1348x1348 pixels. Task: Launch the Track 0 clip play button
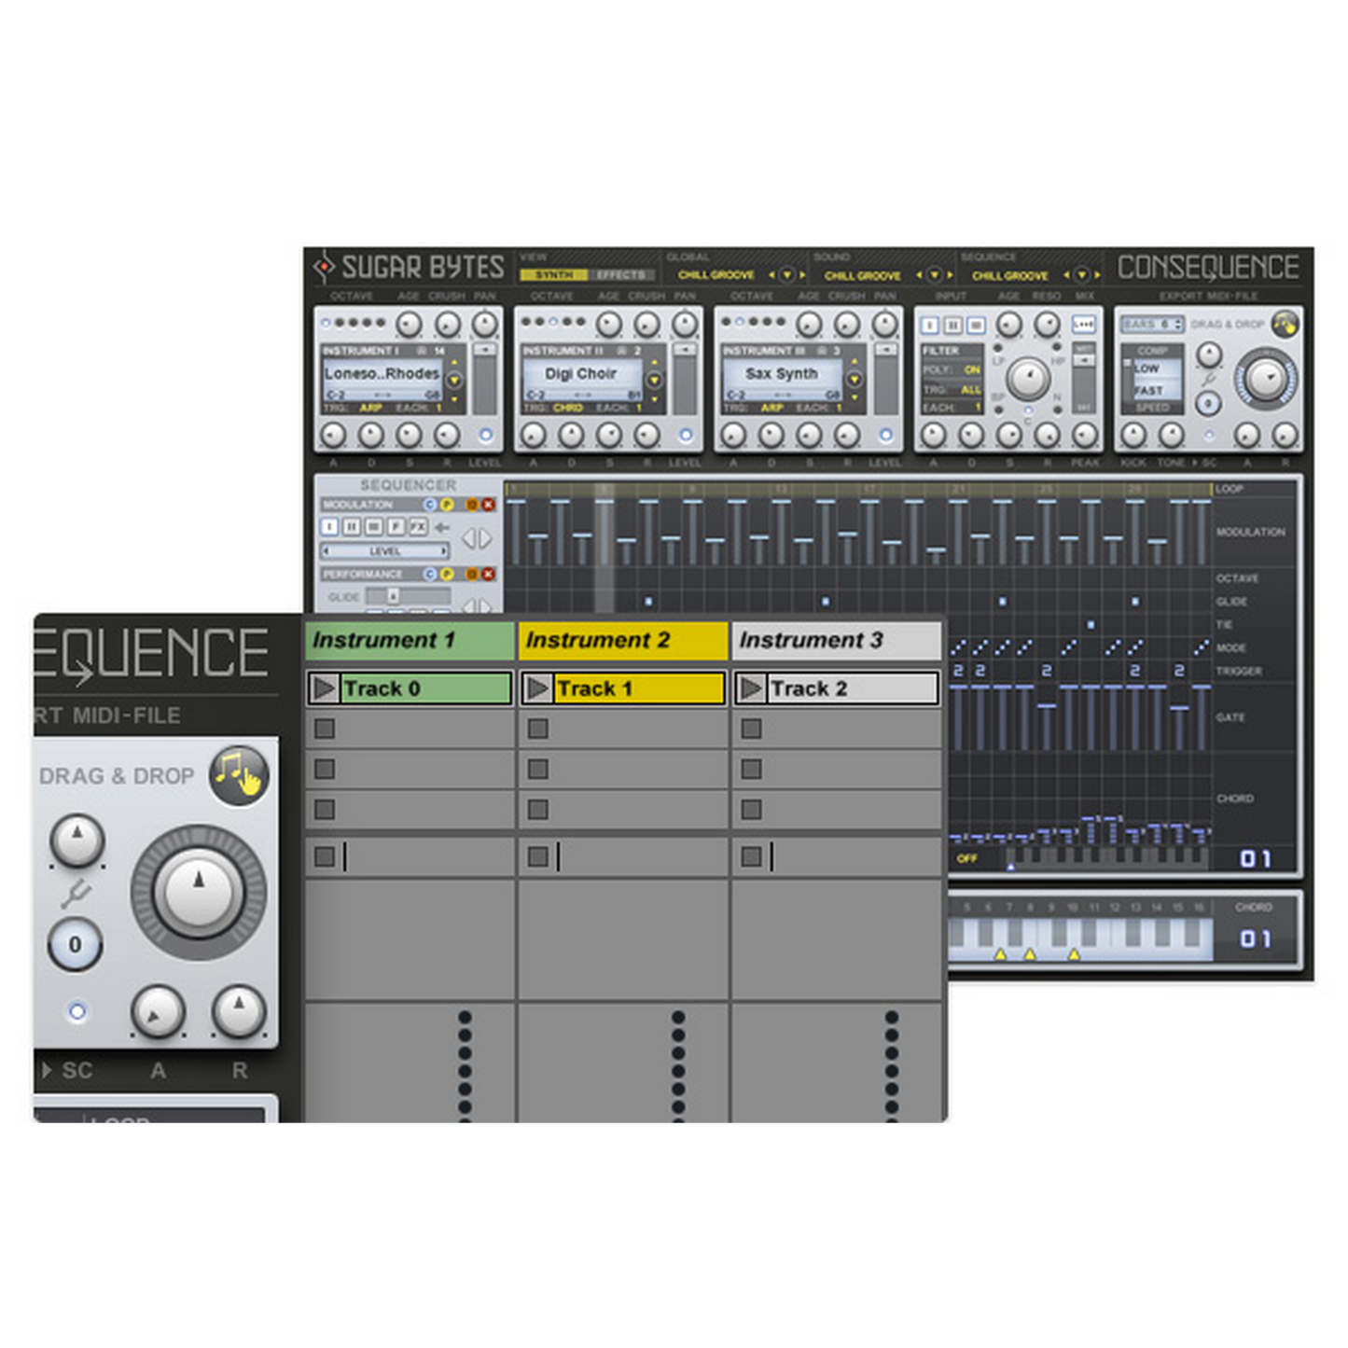324,688
